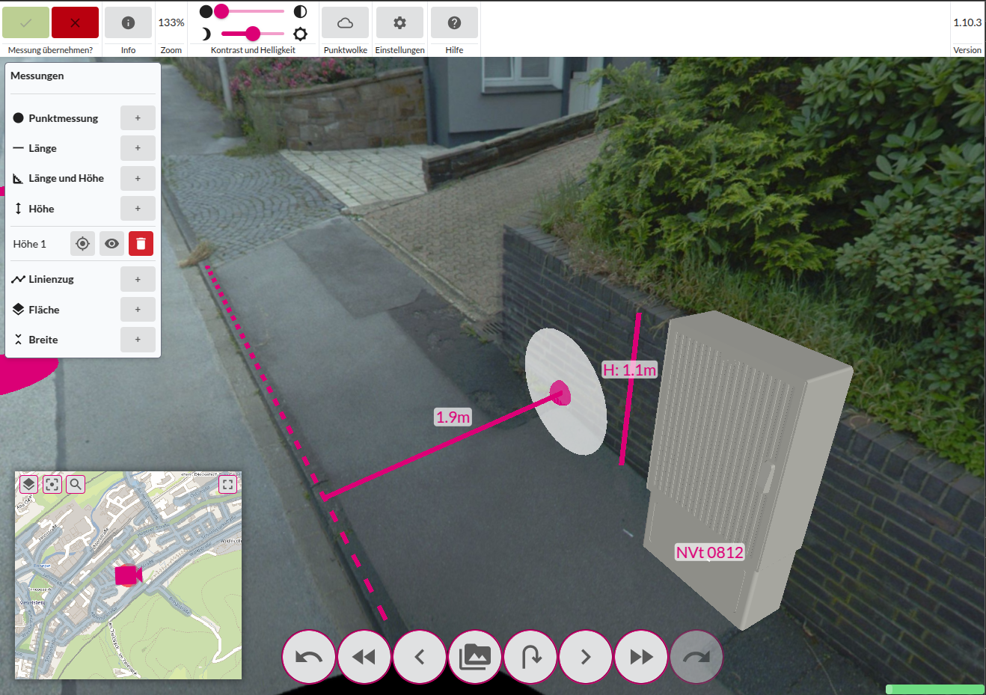Jump forward with the fast-forward button

tap(641, 657)
